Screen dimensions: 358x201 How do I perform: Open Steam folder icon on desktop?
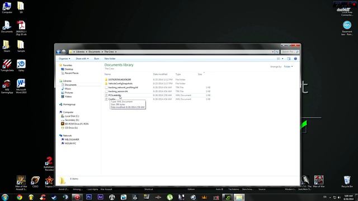pos(7,46)
